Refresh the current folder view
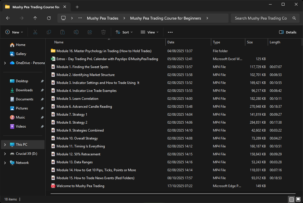 coord(49,18)
